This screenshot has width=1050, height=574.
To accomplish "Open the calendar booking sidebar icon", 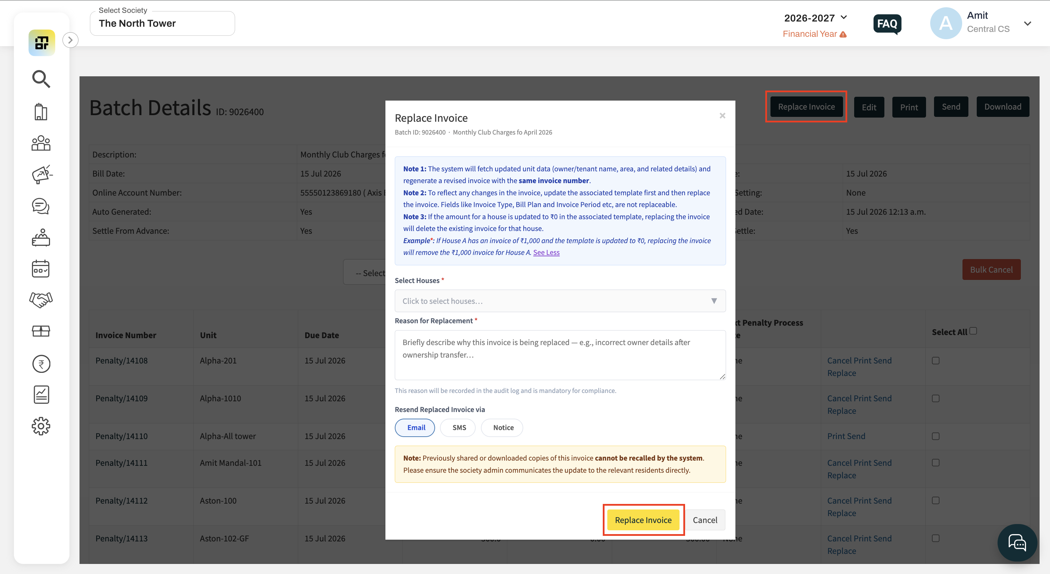I will 41,269.
